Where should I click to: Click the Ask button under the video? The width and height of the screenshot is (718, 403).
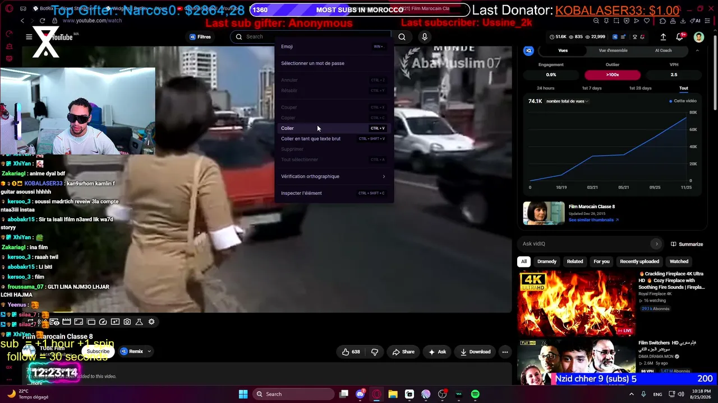click(437, 352)
